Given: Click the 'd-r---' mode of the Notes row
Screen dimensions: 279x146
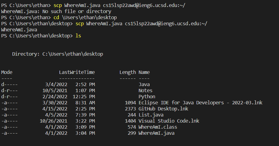Looking at the screenshot, I should [9, 90].
